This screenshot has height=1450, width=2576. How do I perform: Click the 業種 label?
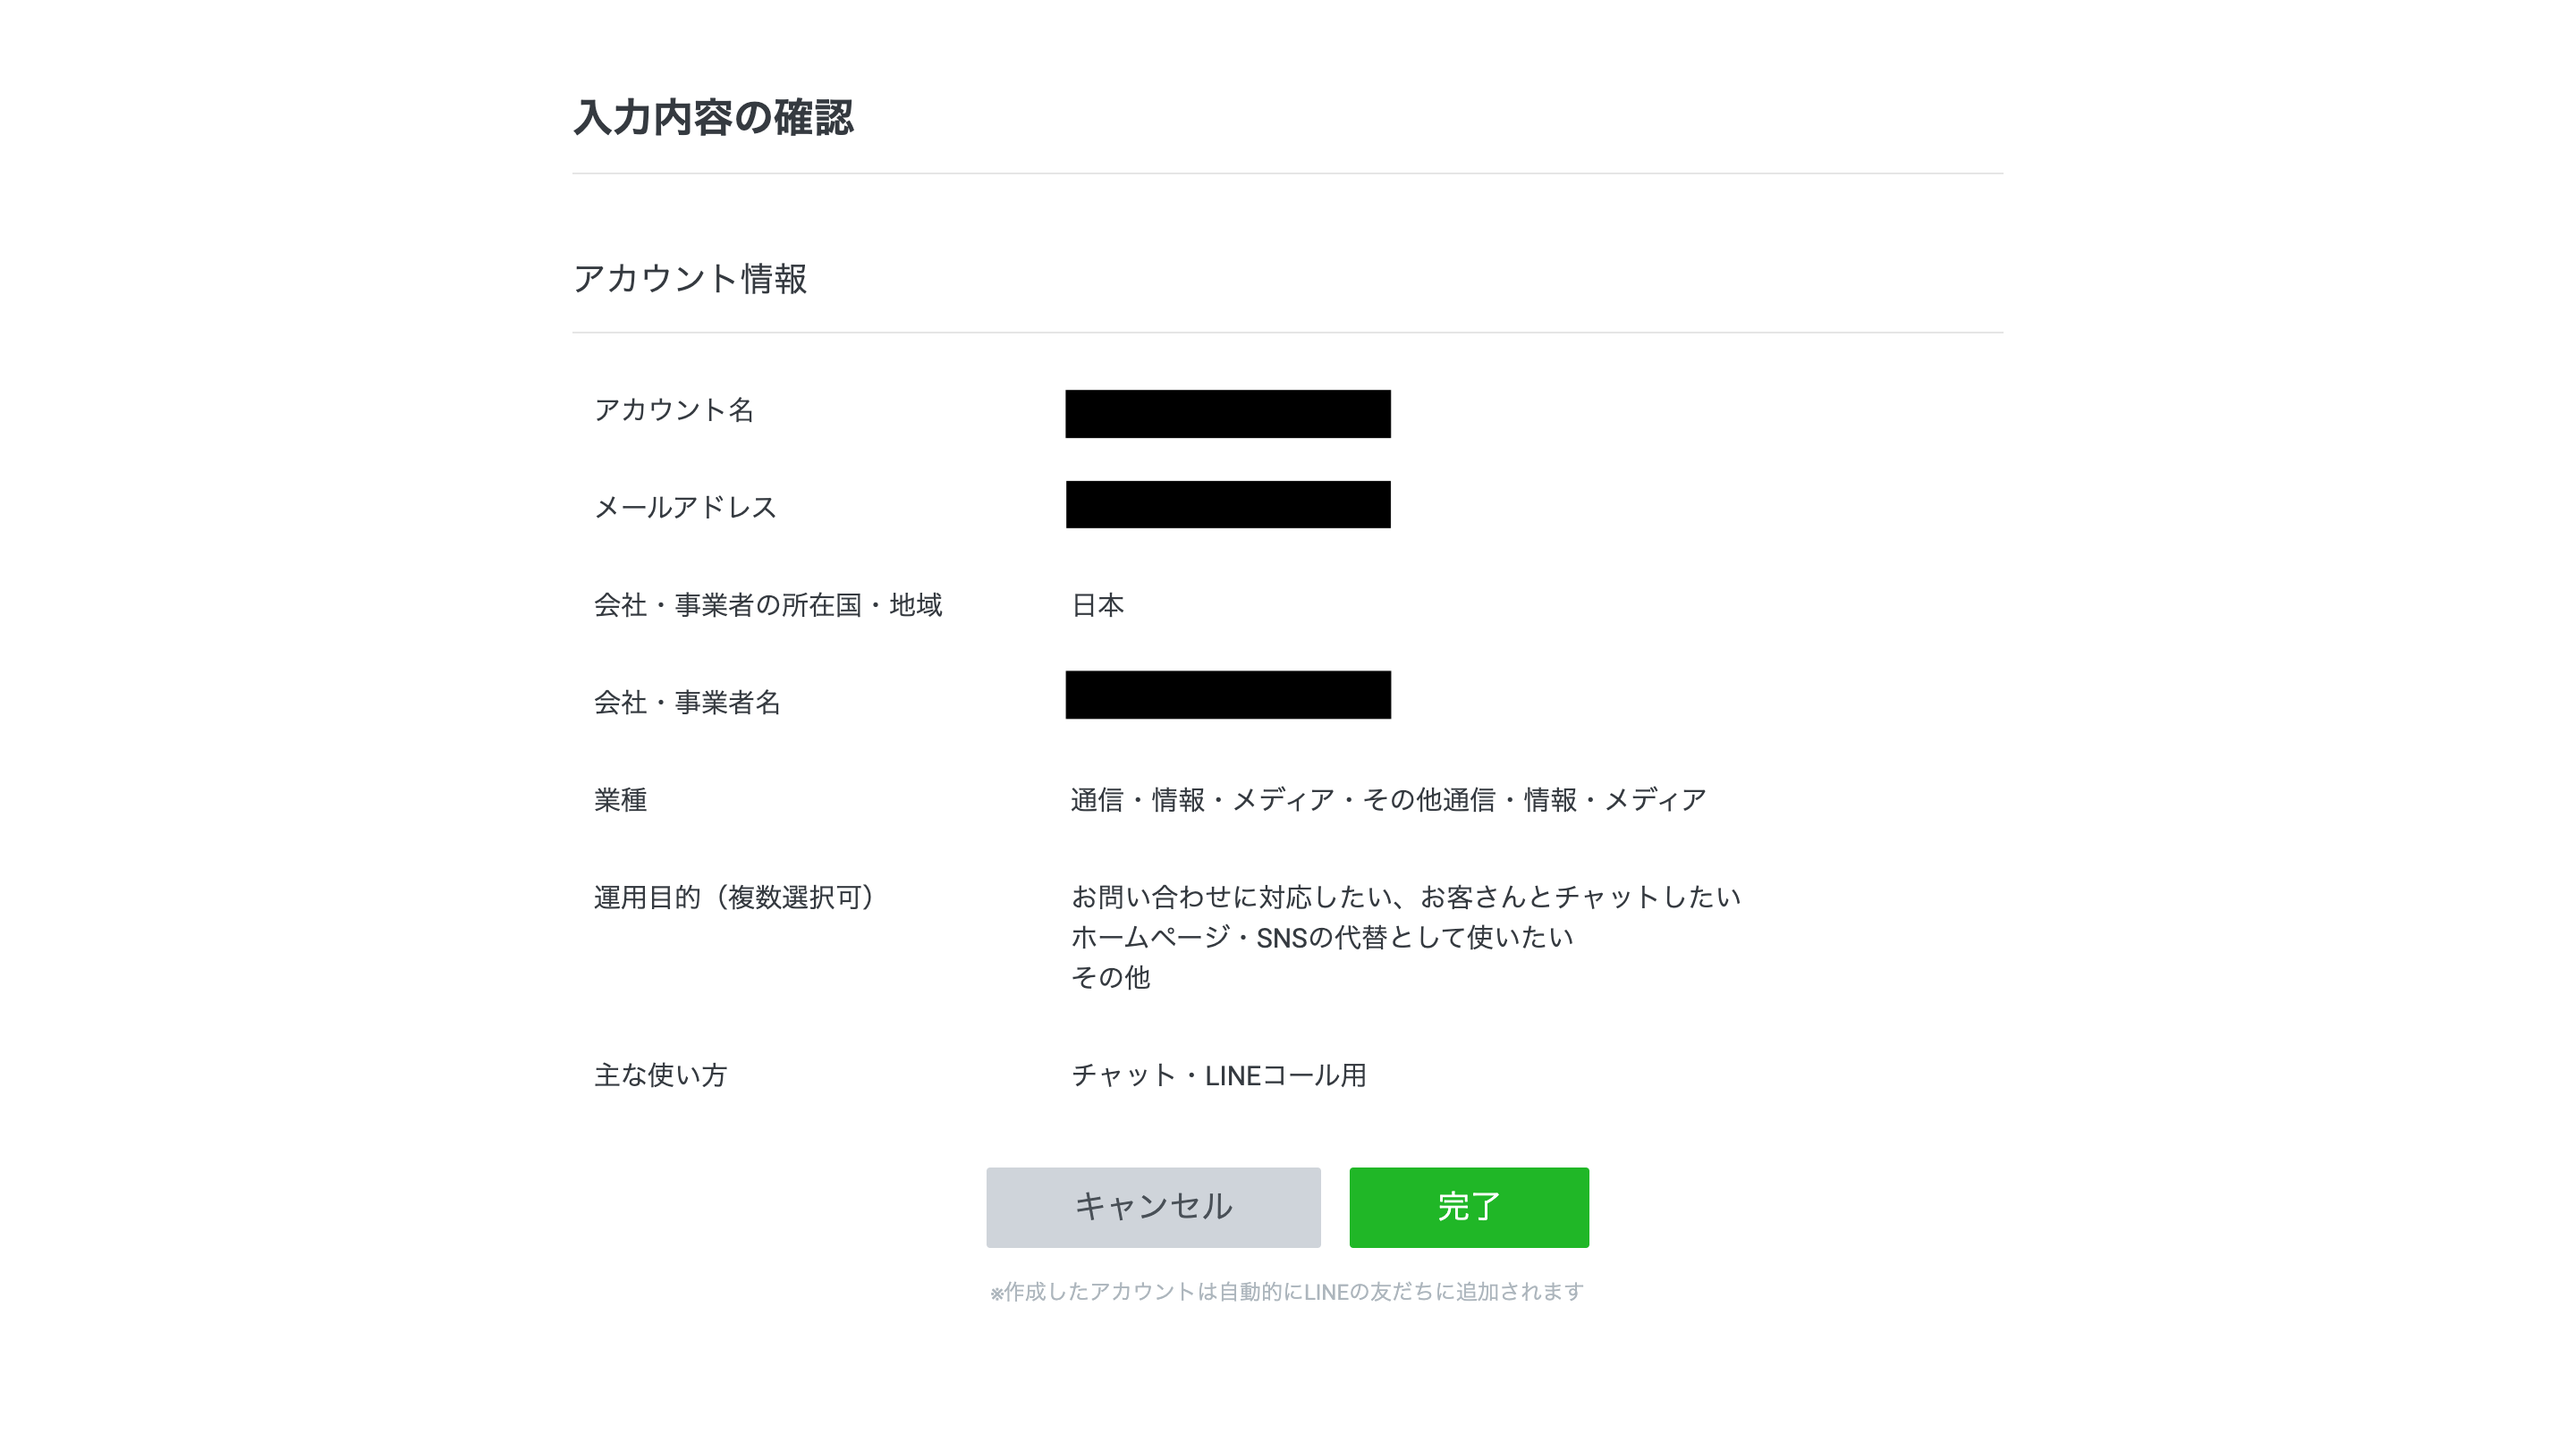(x=620, y=800)
